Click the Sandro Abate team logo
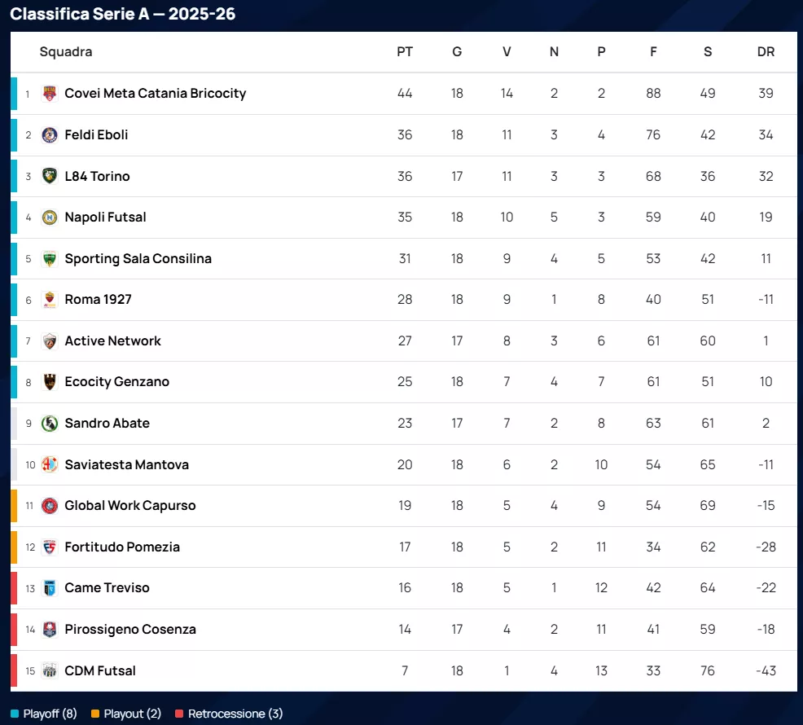Screen dimensions: 803x725 coord(50,424)
